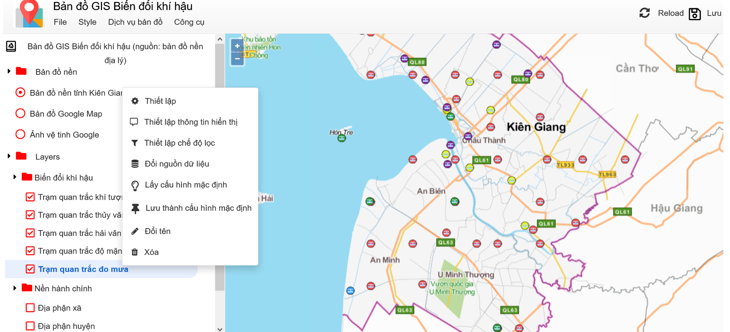
Task: Click the pencil icon beside Đổi tên
Action: pos(135,231)
